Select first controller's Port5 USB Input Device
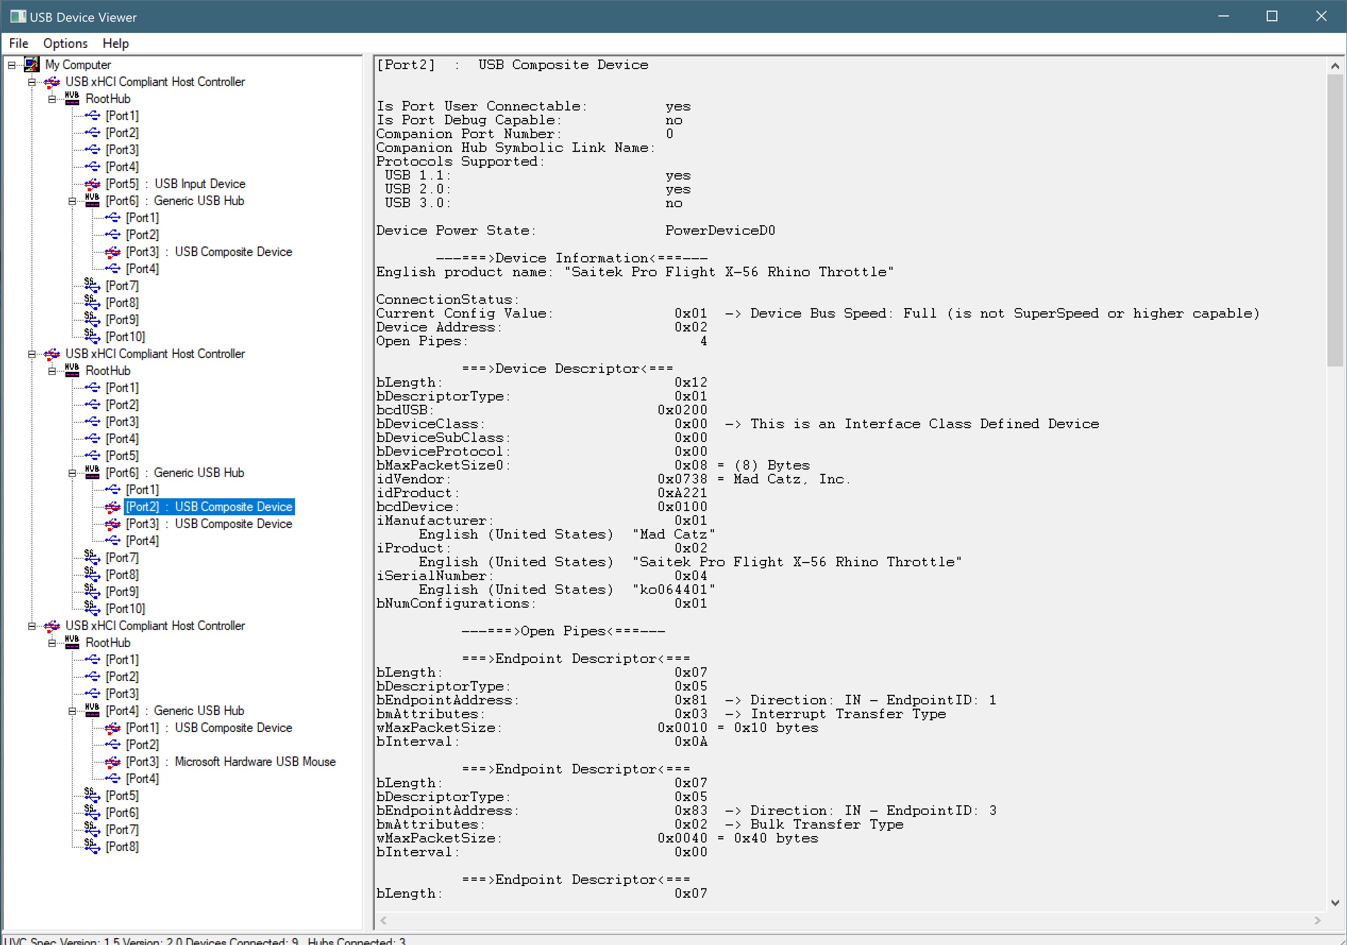Viewport: 1347px width, 945px height. tap(175, 184)
